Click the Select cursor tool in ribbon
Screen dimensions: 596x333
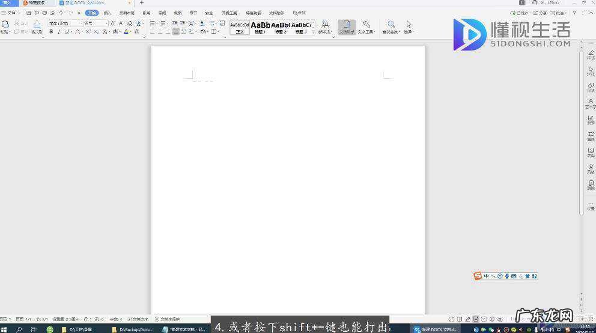tap(409, 26)
